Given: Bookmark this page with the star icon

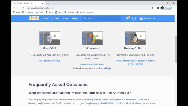Looking at the screenshot, I should [x=152, y=8].
